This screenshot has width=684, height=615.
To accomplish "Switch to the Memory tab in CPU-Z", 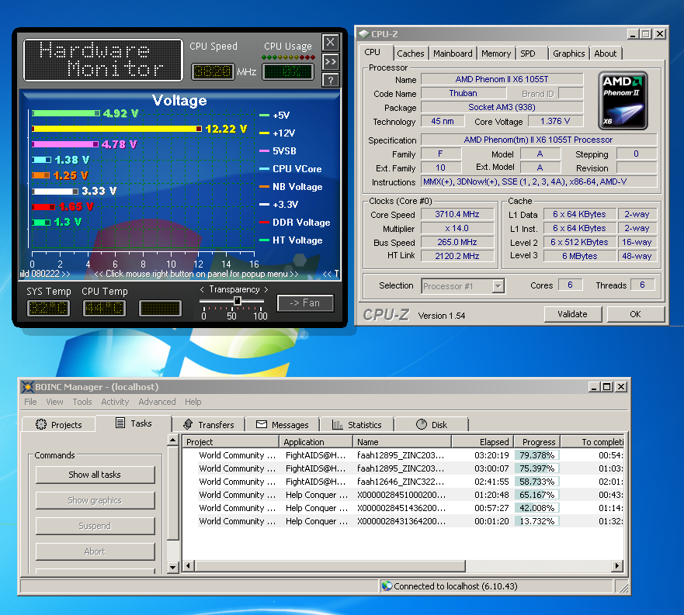I will coord(495,54).
